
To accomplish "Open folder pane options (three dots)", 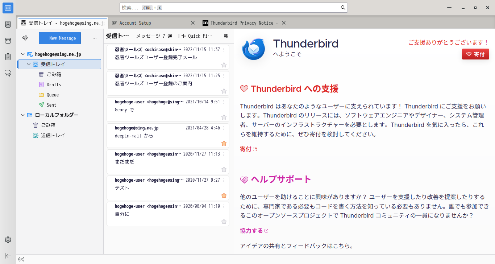I will 95,38.
